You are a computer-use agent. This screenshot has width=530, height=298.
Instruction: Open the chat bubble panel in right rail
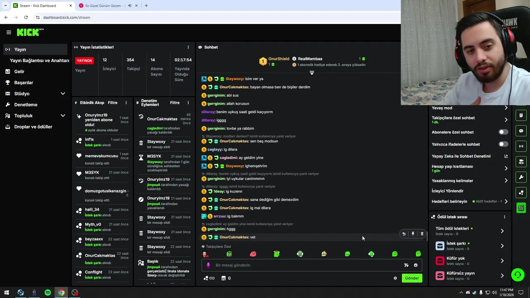pyautogui.click(x=521, y=131)
